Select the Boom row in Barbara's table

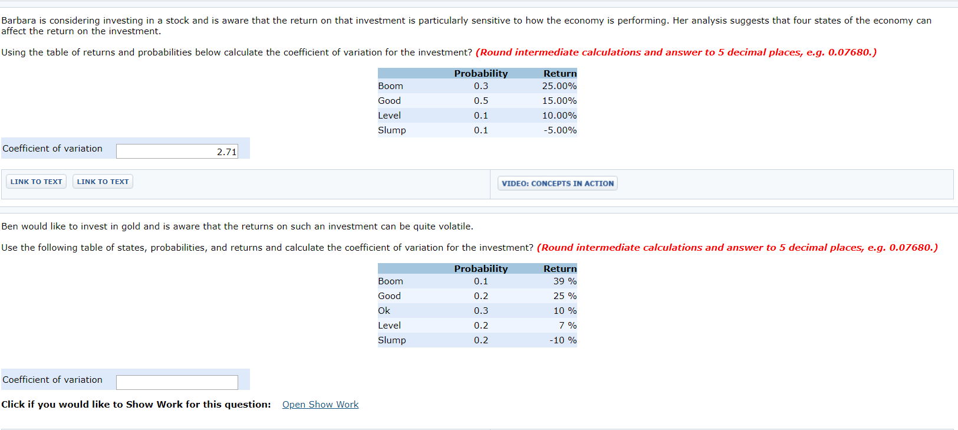click(x=390, y=86)
